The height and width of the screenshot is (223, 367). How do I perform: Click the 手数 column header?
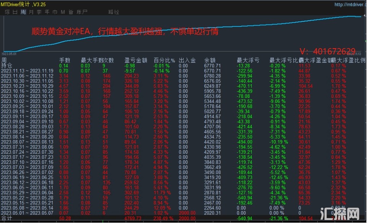tap(65, 60)
